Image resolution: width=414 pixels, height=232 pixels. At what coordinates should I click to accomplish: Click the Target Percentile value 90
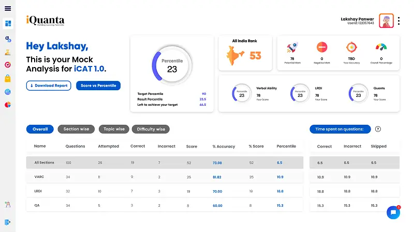coord(204,94)
